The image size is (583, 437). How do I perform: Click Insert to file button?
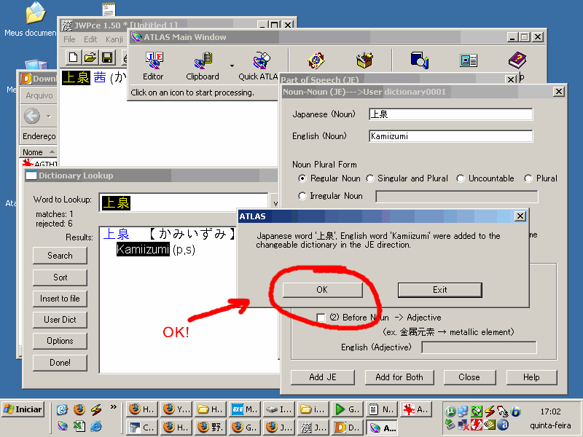[x=60, y=299]
